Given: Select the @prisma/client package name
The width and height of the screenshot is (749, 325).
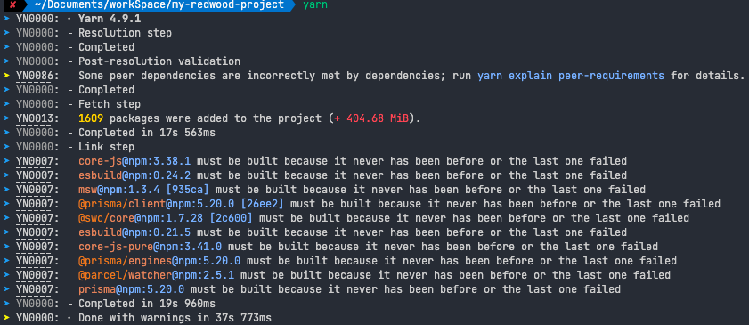Looking at the screenshot, I should (122, 204).
